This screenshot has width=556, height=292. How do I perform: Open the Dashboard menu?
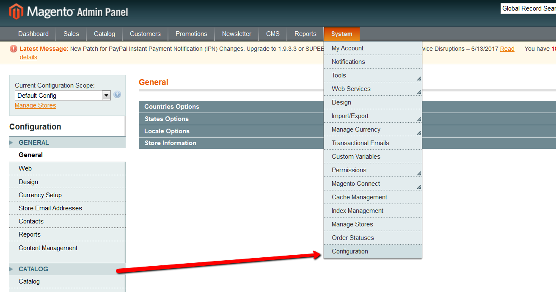pyautogui.click(x=33, y=34)
